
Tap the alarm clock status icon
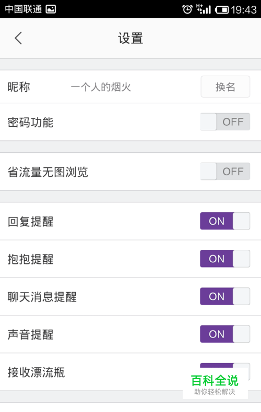point(187,9)
